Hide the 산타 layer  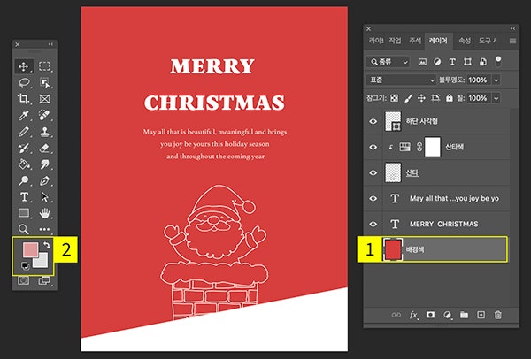tap(373, 172)
